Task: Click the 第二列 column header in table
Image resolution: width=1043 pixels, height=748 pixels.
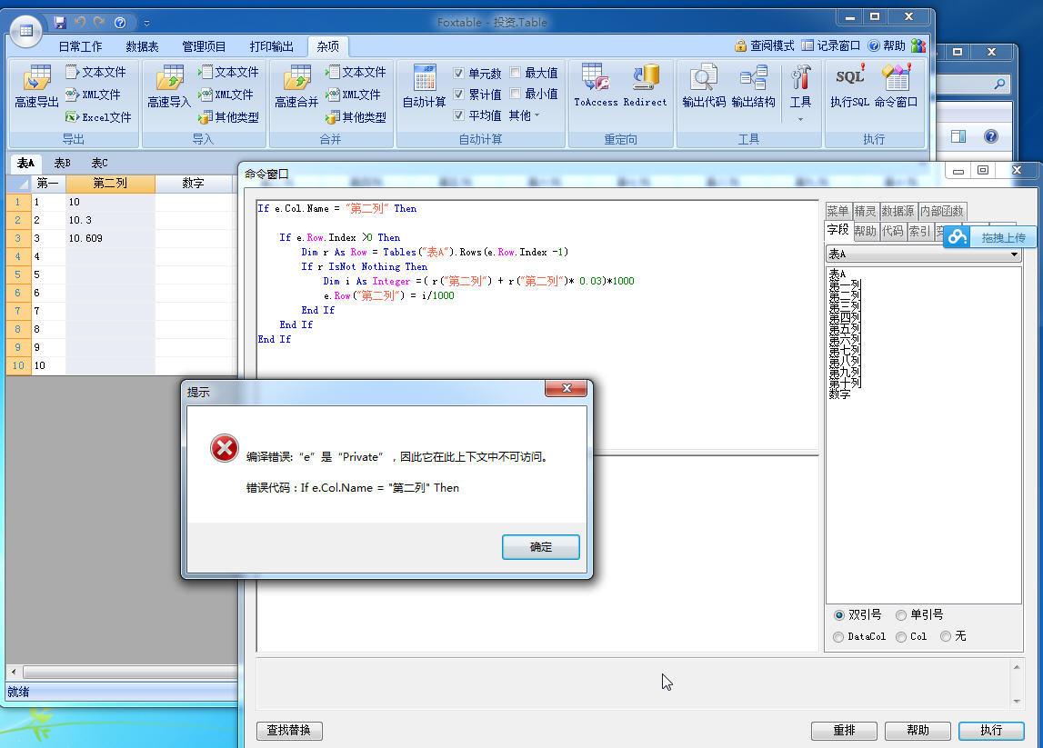Action: (x=110, y=183)
